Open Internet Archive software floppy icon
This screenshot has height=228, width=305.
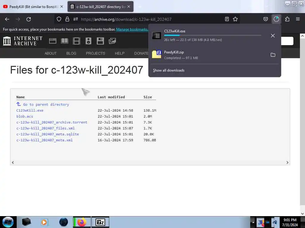[x=100, y=41]
